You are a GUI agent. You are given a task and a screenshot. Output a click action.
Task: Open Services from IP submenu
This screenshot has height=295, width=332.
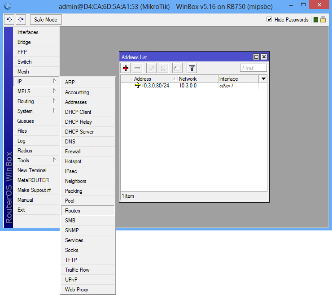(88, 240)
